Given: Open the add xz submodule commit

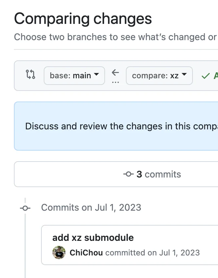Looking at the screenshot, I should 93,238.
